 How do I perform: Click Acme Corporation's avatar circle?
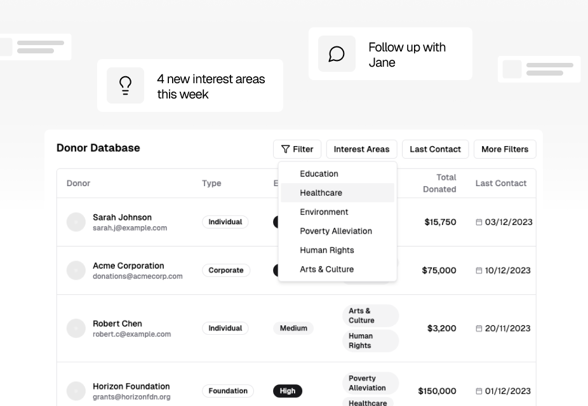point(76,271)
